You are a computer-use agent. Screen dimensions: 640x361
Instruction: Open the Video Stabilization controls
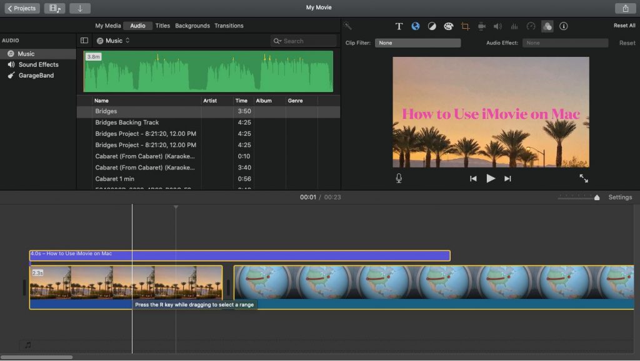482,26
